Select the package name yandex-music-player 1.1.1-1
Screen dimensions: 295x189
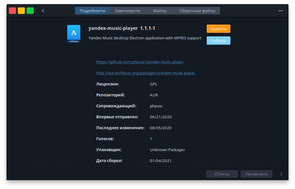(122, 28)
